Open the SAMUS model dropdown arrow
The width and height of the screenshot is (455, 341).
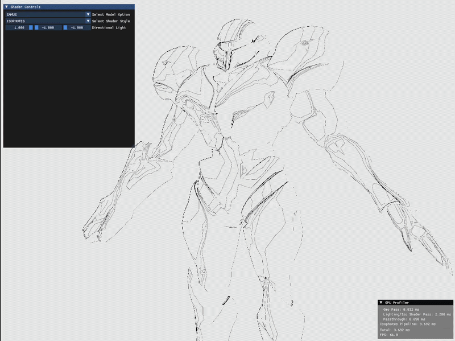pyautogui.click(x=88, y=14)
